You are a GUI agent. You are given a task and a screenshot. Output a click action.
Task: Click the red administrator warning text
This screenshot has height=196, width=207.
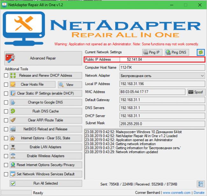(127, 44)
